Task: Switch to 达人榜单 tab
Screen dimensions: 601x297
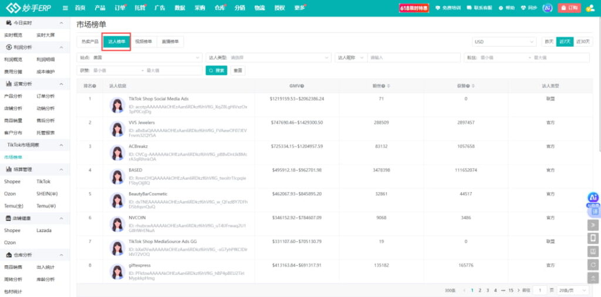Action: 117,42
